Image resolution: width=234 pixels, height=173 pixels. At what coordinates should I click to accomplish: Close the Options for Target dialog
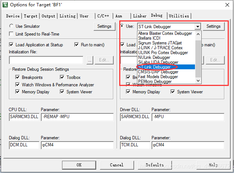point(227,5)
